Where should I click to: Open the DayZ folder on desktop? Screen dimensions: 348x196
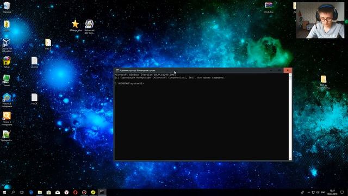tap(48, 44)
